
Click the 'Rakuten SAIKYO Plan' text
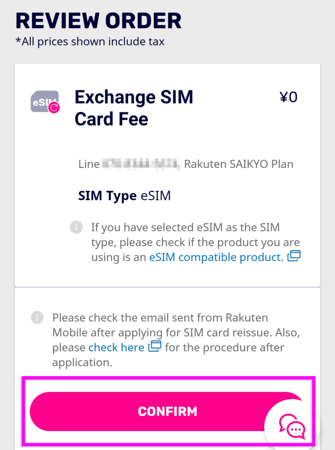238,164
